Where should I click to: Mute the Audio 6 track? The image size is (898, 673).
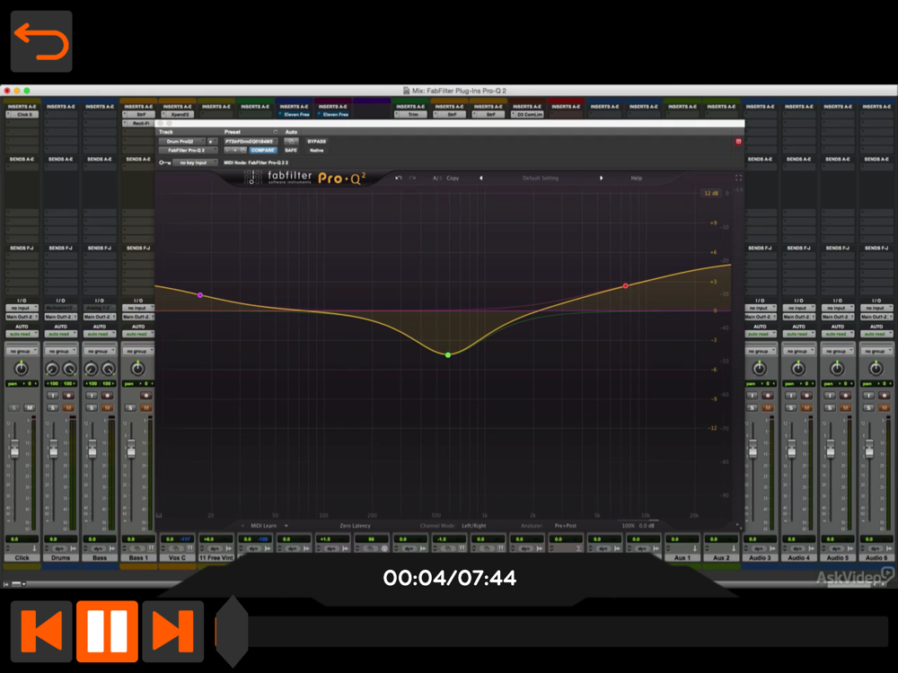pyautogui.click(x=884, y=407)
